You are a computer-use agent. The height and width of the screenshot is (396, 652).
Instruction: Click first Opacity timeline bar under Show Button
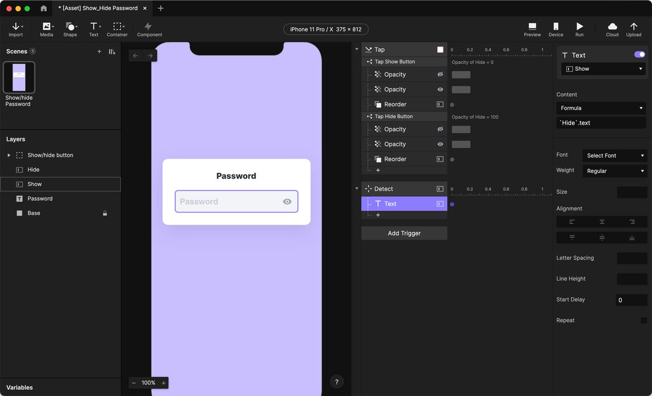(461, 75)
